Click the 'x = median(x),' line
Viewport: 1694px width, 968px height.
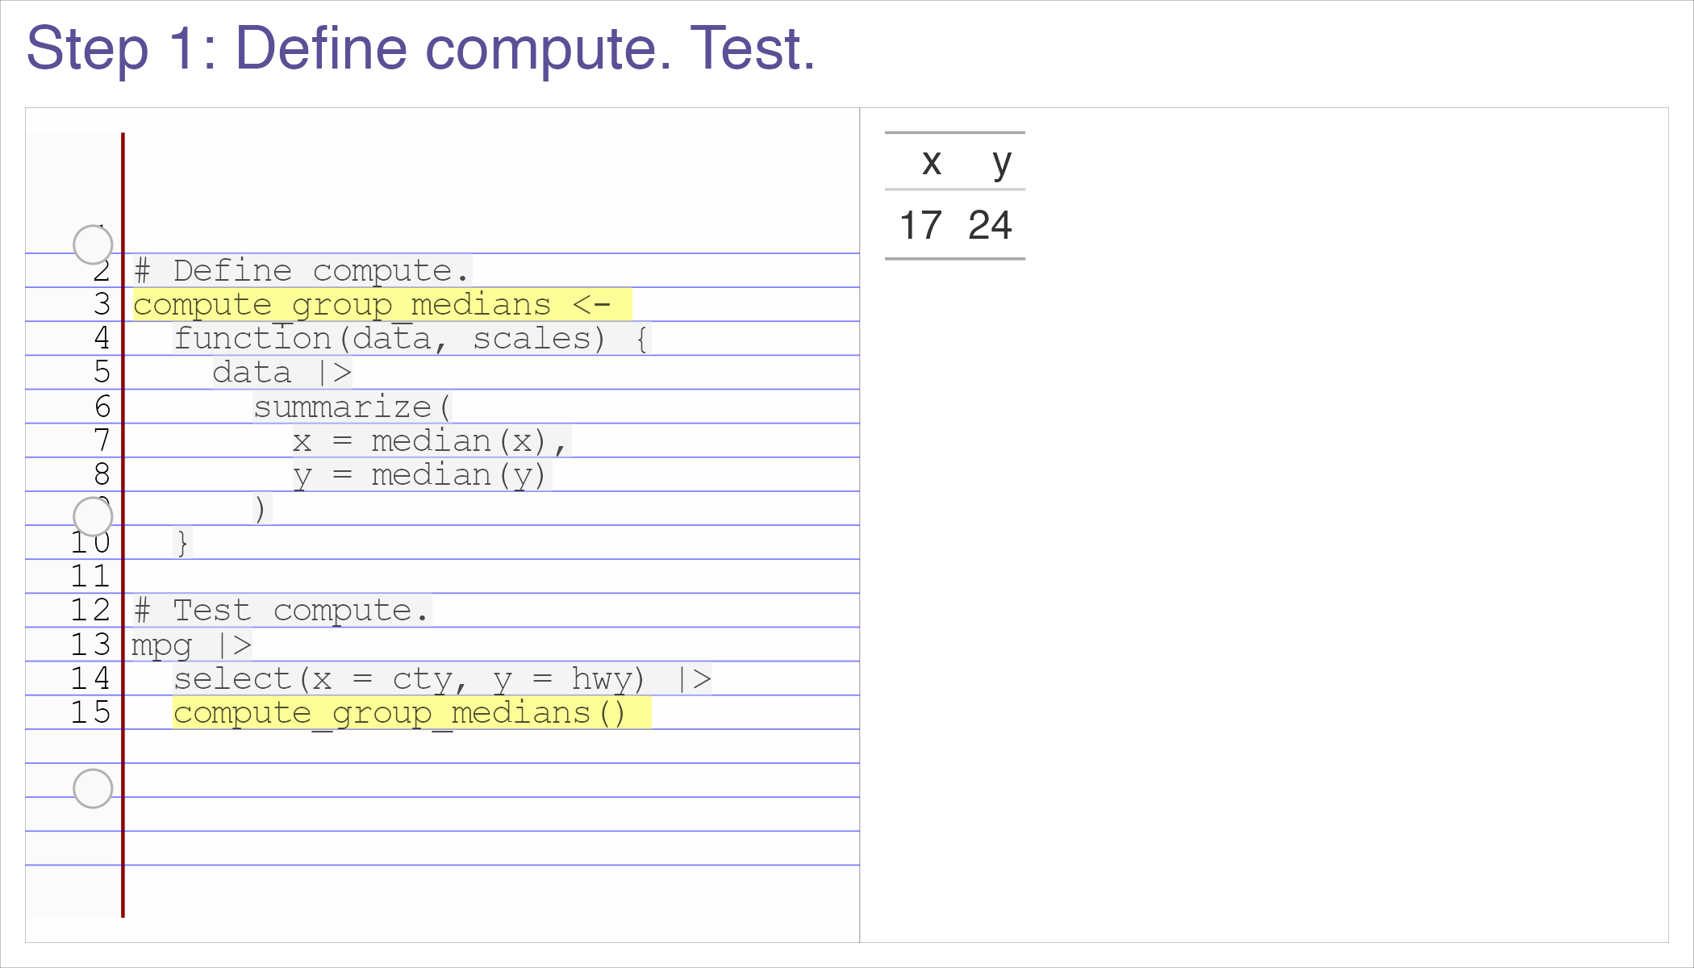click(432, 441)
